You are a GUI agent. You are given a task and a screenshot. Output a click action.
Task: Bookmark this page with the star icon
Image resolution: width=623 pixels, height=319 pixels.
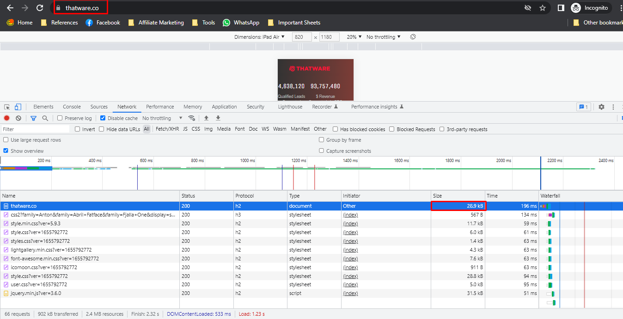[543, 8]
